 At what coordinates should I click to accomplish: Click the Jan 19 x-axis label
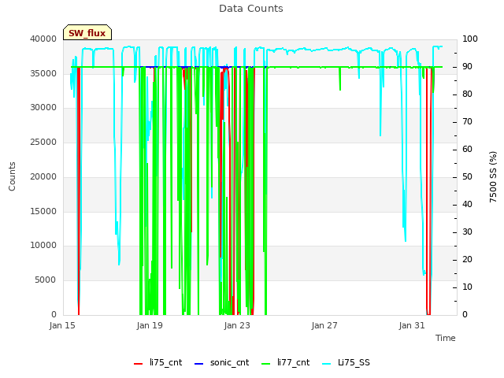(150, 325)
